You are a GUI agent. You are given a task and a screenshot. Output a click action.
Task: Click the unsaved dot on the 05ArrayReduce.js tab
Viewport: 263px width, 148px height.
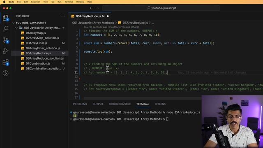pos(108,16)
